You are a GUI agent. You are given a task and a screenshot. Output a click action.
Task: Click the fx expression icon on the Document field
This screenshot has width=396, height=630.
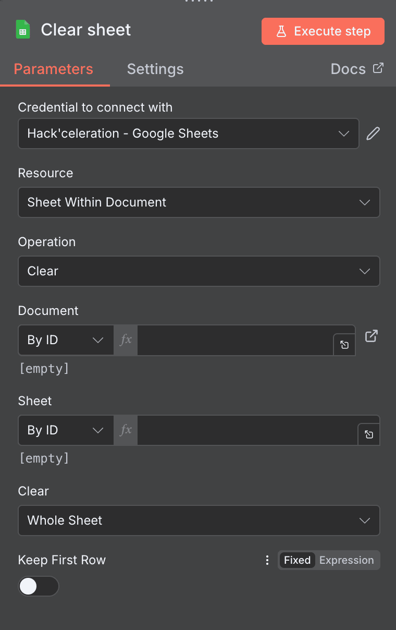[125, 340]
